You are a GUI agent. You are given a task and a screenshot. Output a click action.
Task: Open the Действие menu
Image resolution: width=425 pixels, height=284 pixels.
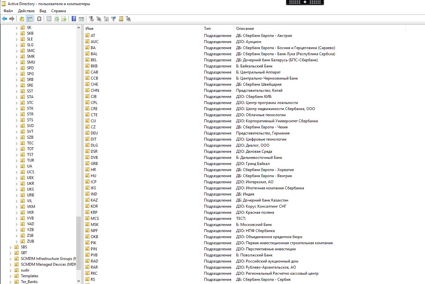point(26,11)
